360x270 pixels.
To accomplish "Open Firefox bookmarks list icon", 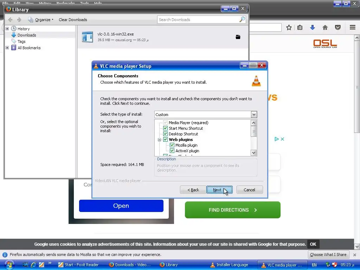I will [300, 27].
